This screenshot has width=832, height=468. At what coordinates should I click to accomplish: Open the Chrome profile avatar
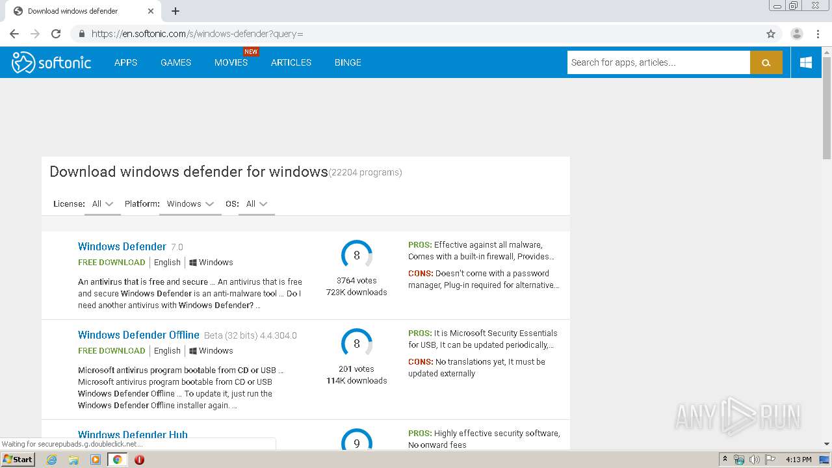click(797, 34)
